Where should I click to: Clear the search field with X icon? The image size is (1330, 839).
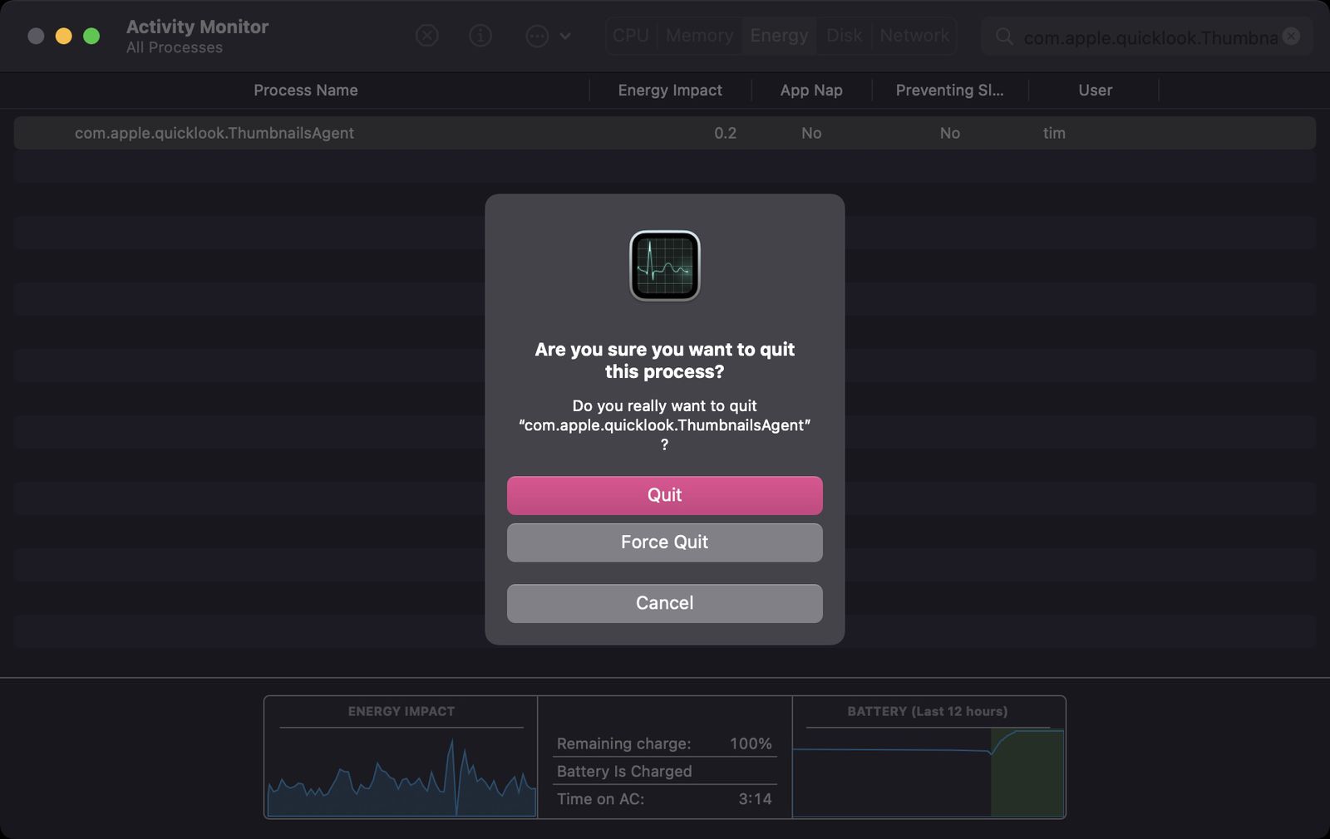(1291, 36)
